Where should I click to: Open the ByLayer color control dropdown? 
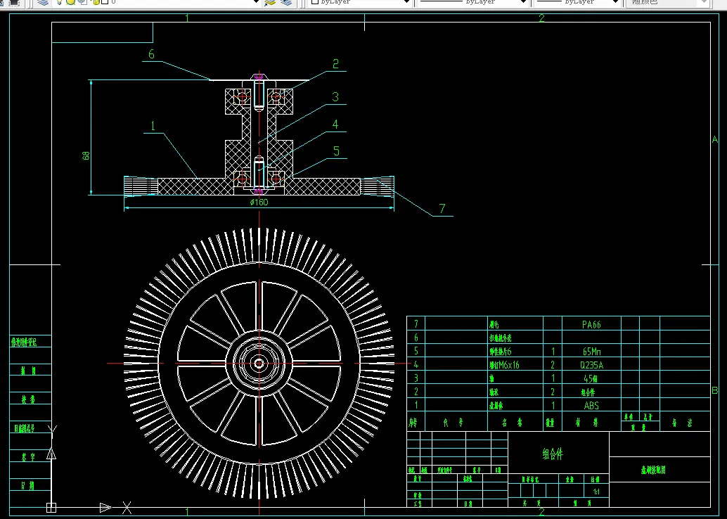click(x=407, y=2)
